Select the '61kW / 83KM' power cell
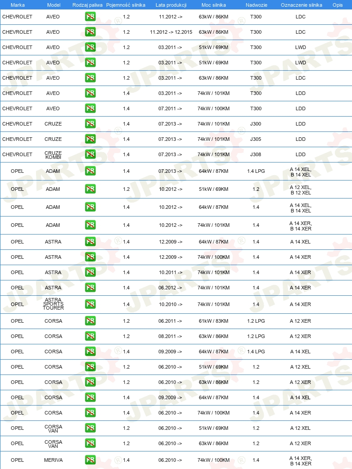 (213, 321)
